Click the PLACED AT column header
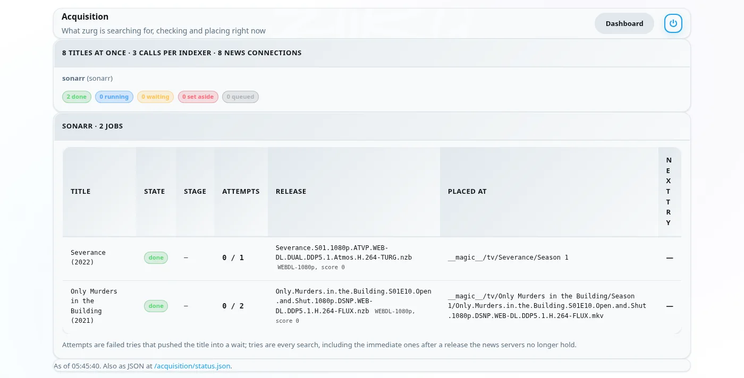 (x=549, y=192)
